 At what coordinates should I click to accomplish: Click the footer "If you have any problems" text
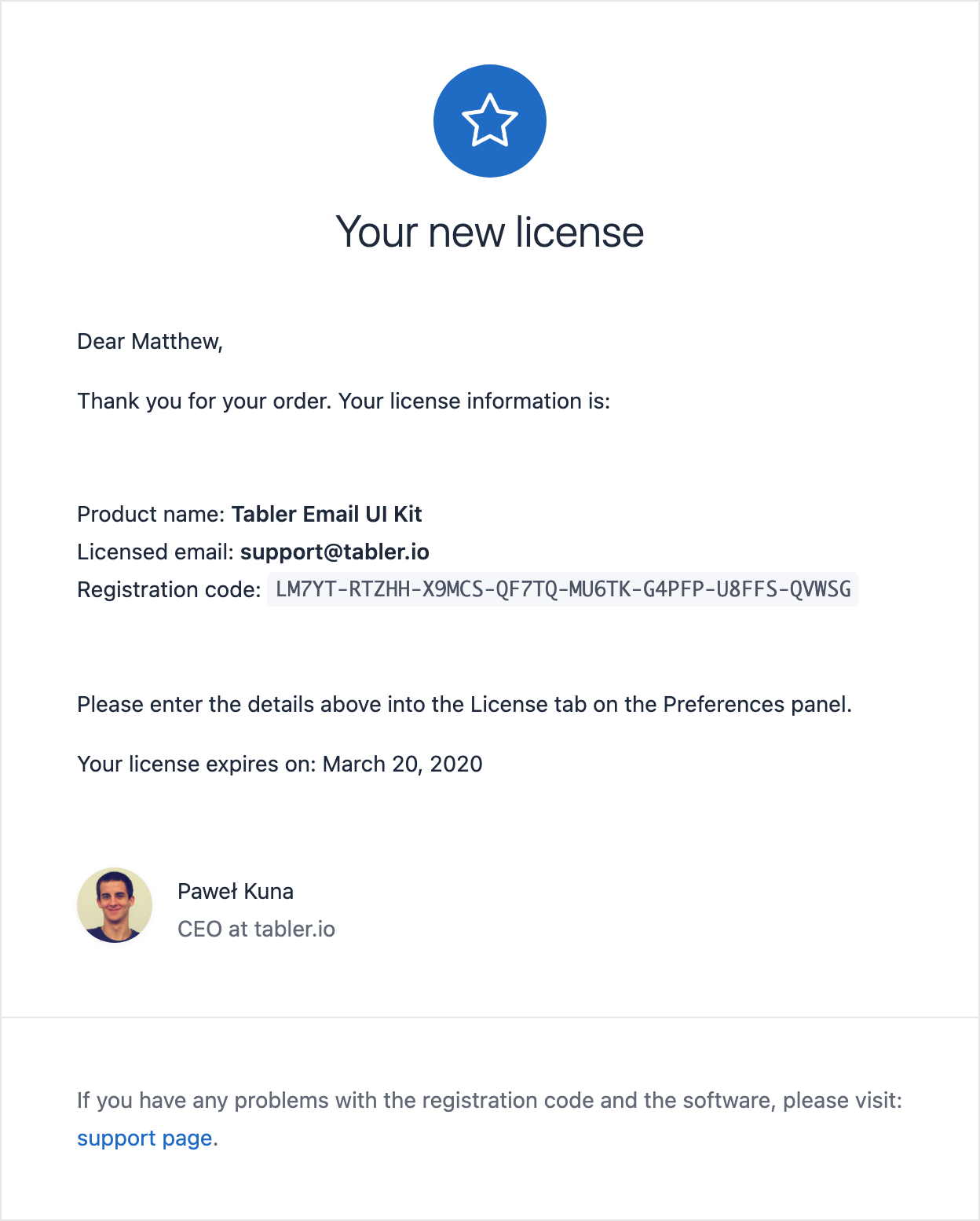488,1100
